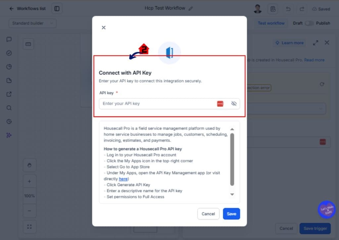Open the pie chart sidebar icon
The height and width of the screenshot is (240, 339).
[9, 67]
